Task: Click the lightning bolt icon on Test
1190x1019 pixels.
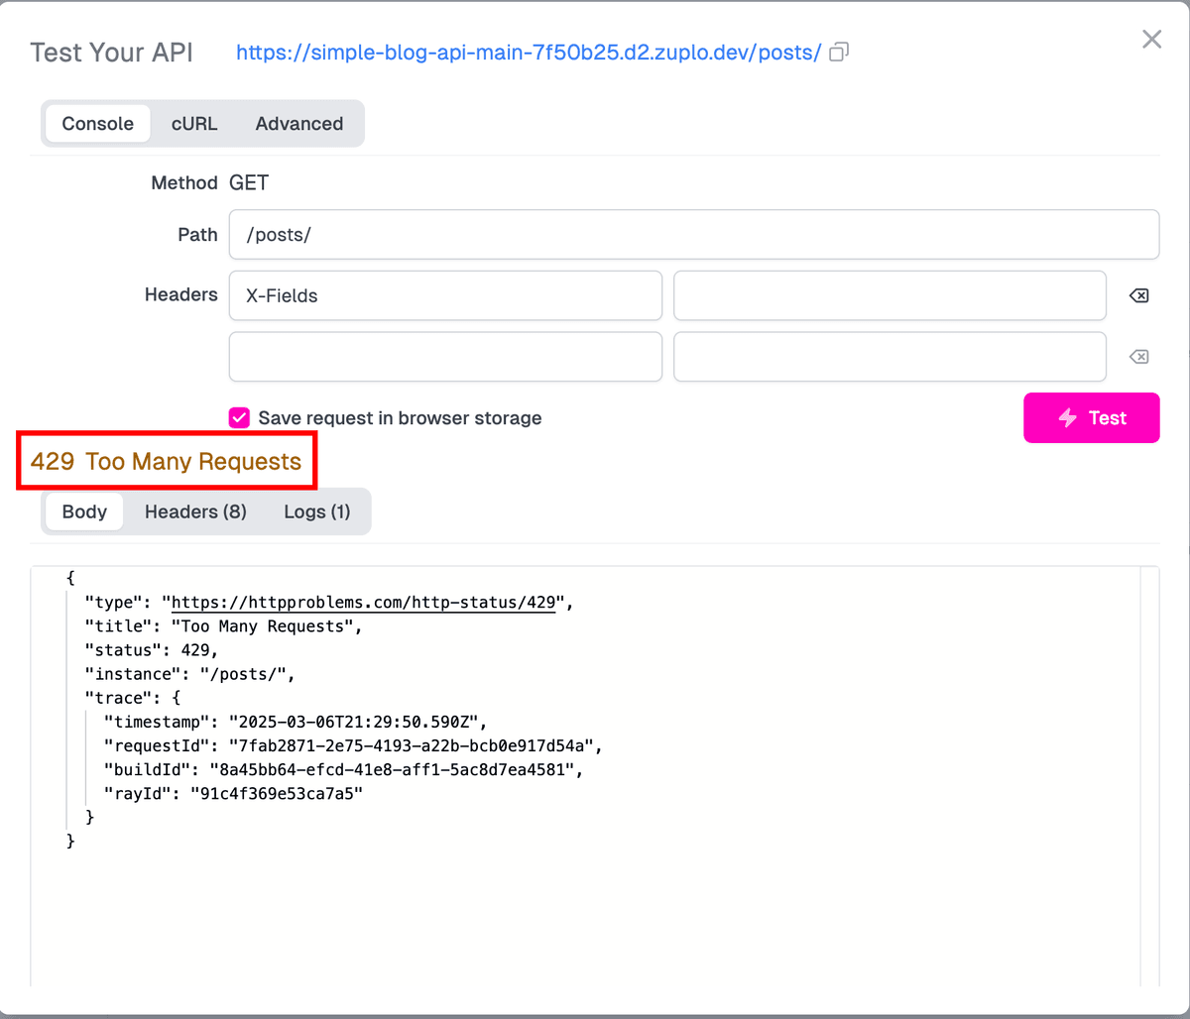Action: click(x=1068, y=418)
